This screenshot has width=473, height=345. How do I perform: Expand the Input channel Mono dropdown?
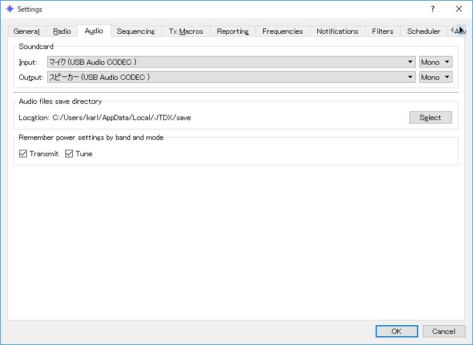(x=436, y=62)
